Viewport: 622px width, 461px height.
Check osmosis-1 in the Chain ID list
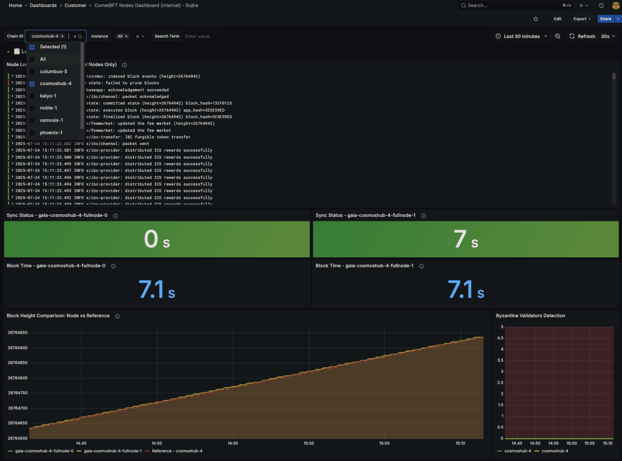coord(32,121)
